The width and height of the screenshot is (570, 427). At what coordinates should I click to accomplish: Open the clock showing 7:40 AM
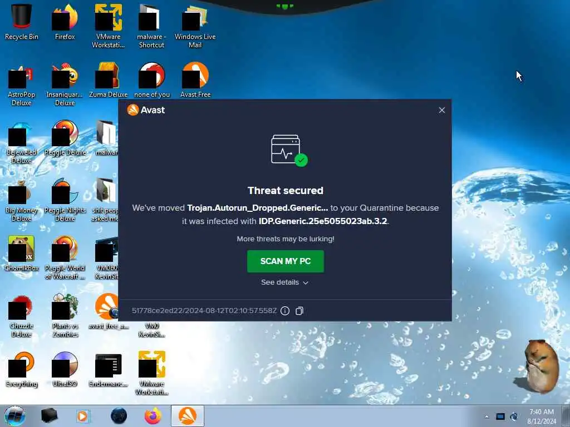542,416
